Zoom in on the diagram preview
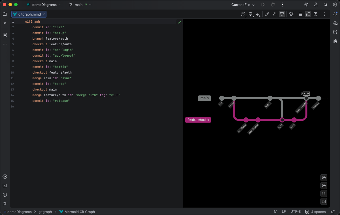 tap(324, 178)
